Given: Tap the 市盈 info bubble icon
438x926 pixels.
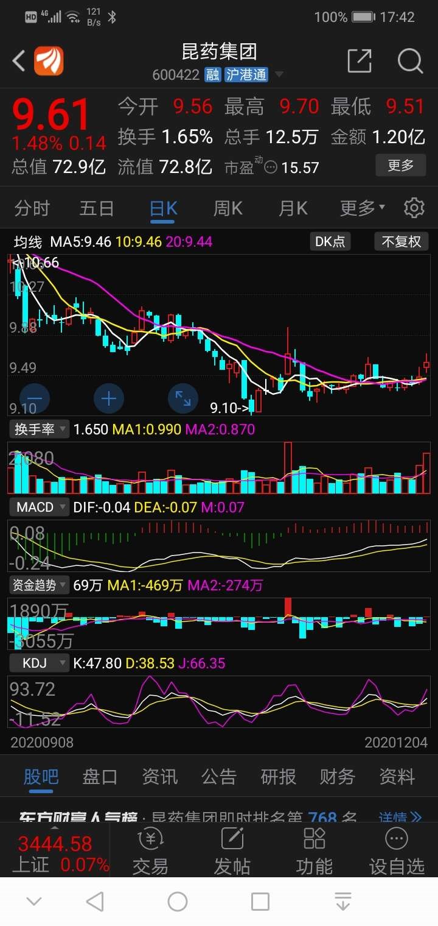Looking at the screenshot, I should [271, 167].
